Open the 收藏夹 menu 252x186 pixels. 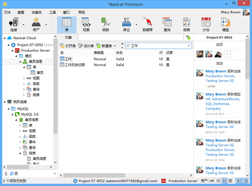37,12
